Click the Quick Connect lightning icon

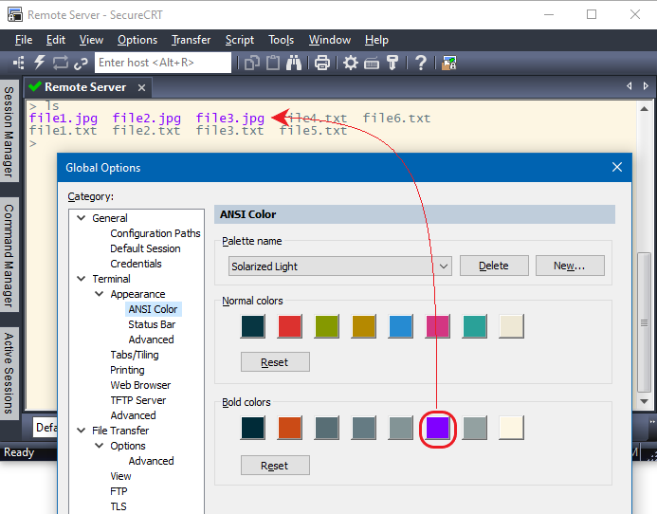pos(40,63)
